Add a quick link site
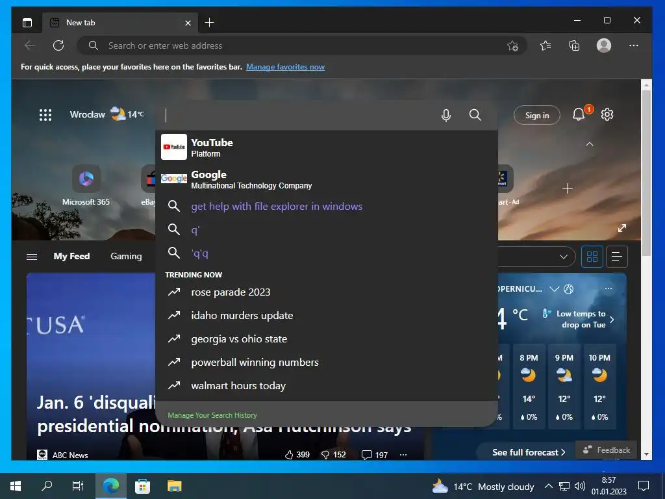 568,188
